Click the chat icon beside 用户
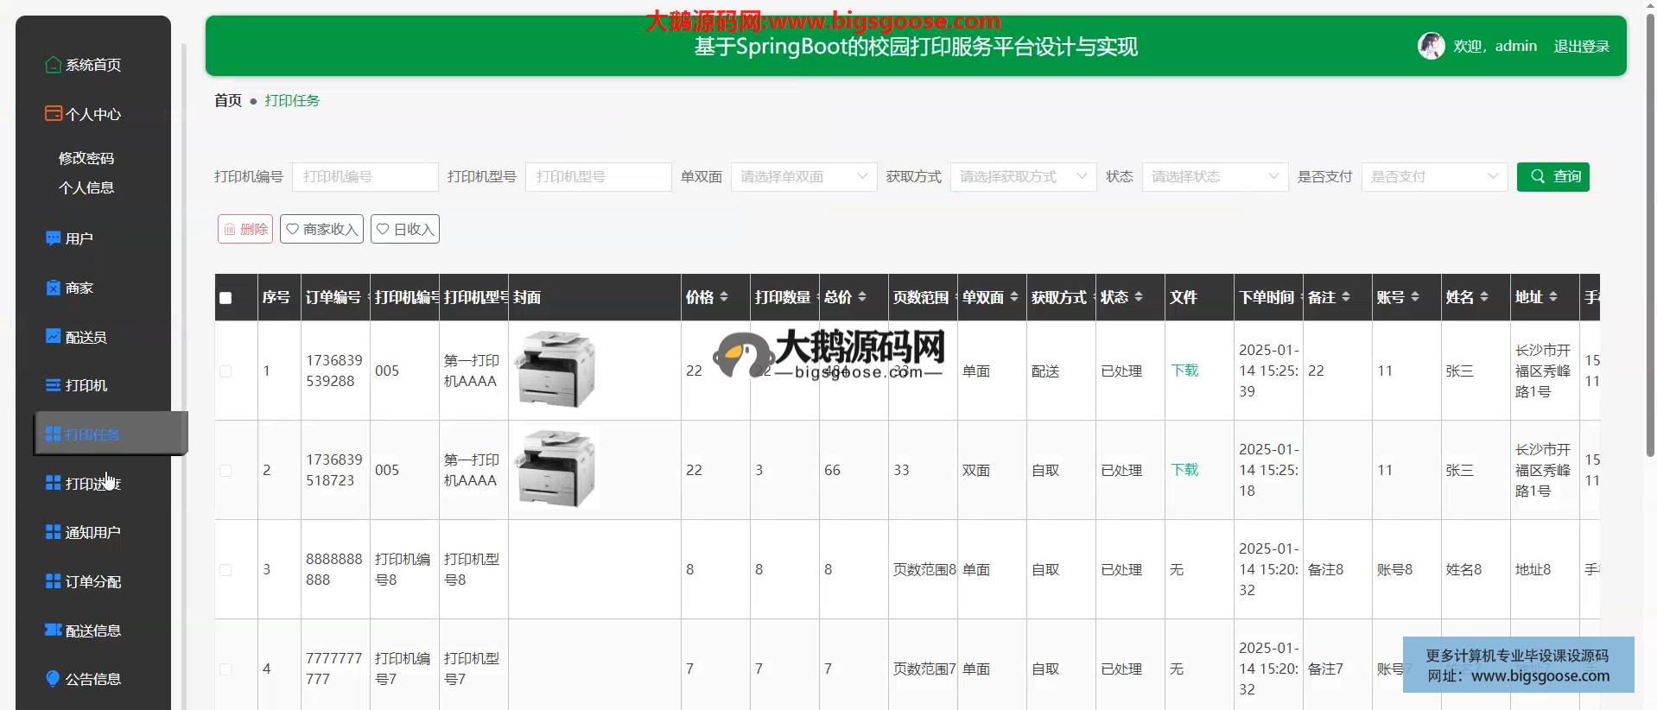 click(53, 238)
